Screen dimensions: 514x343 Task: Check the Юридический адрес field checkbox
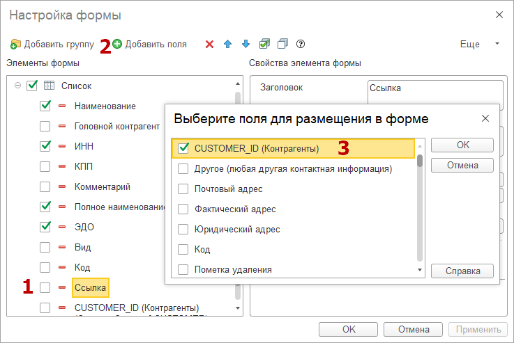tap(183, 229)
